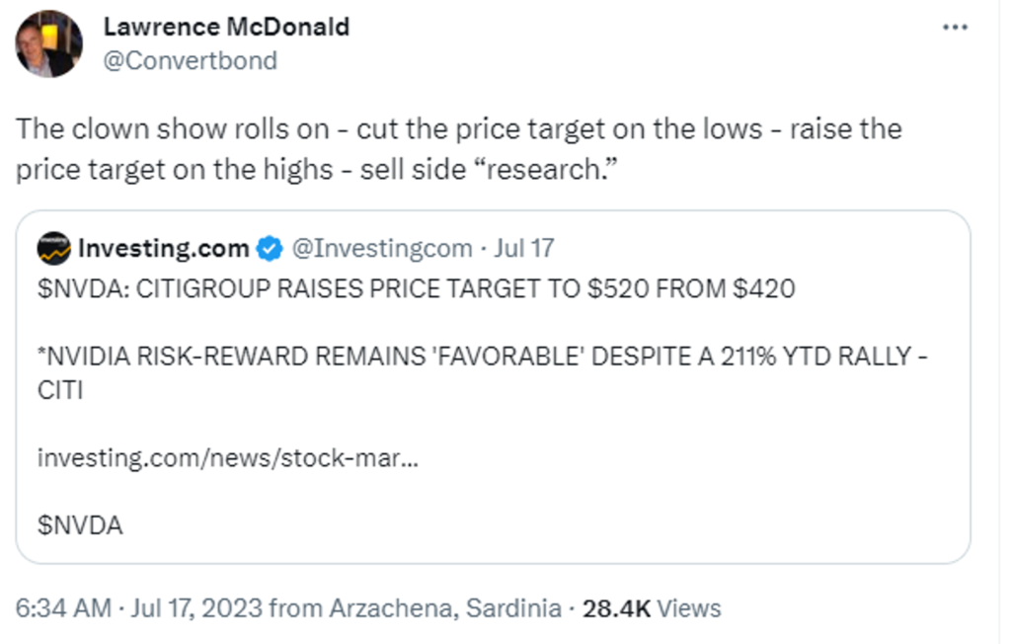Open the 28.4K Views count
1011x644 pixels.
652,608
